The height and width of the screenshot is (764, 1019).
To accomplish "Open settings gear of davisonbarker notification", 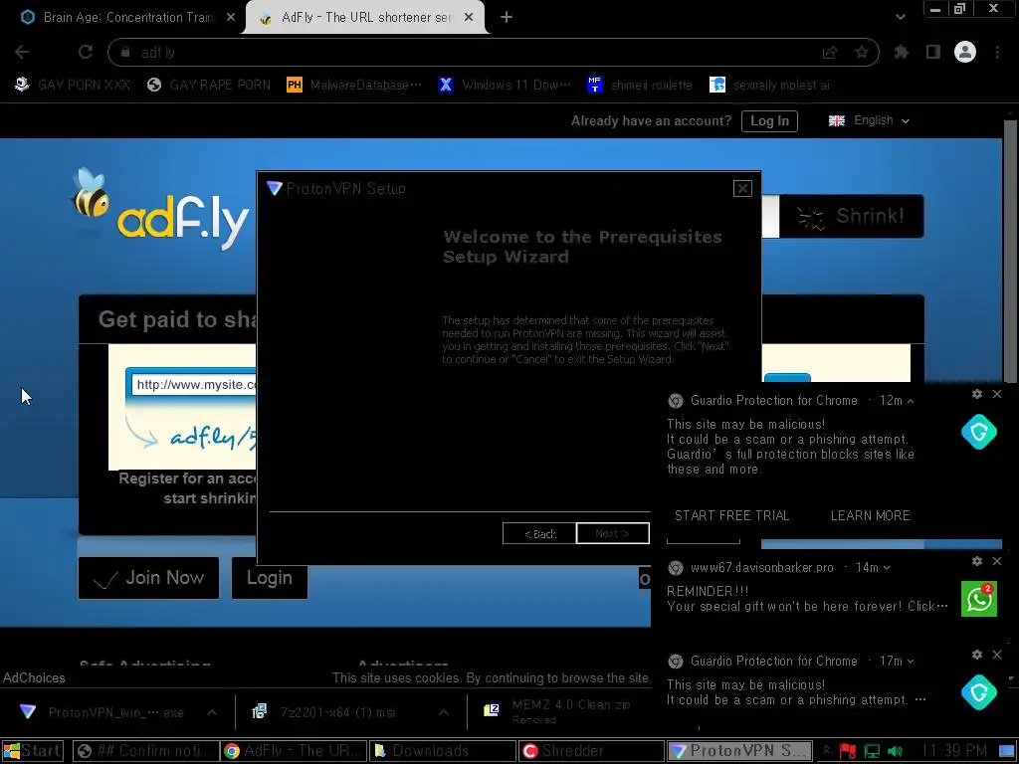I will coord(977,561).
